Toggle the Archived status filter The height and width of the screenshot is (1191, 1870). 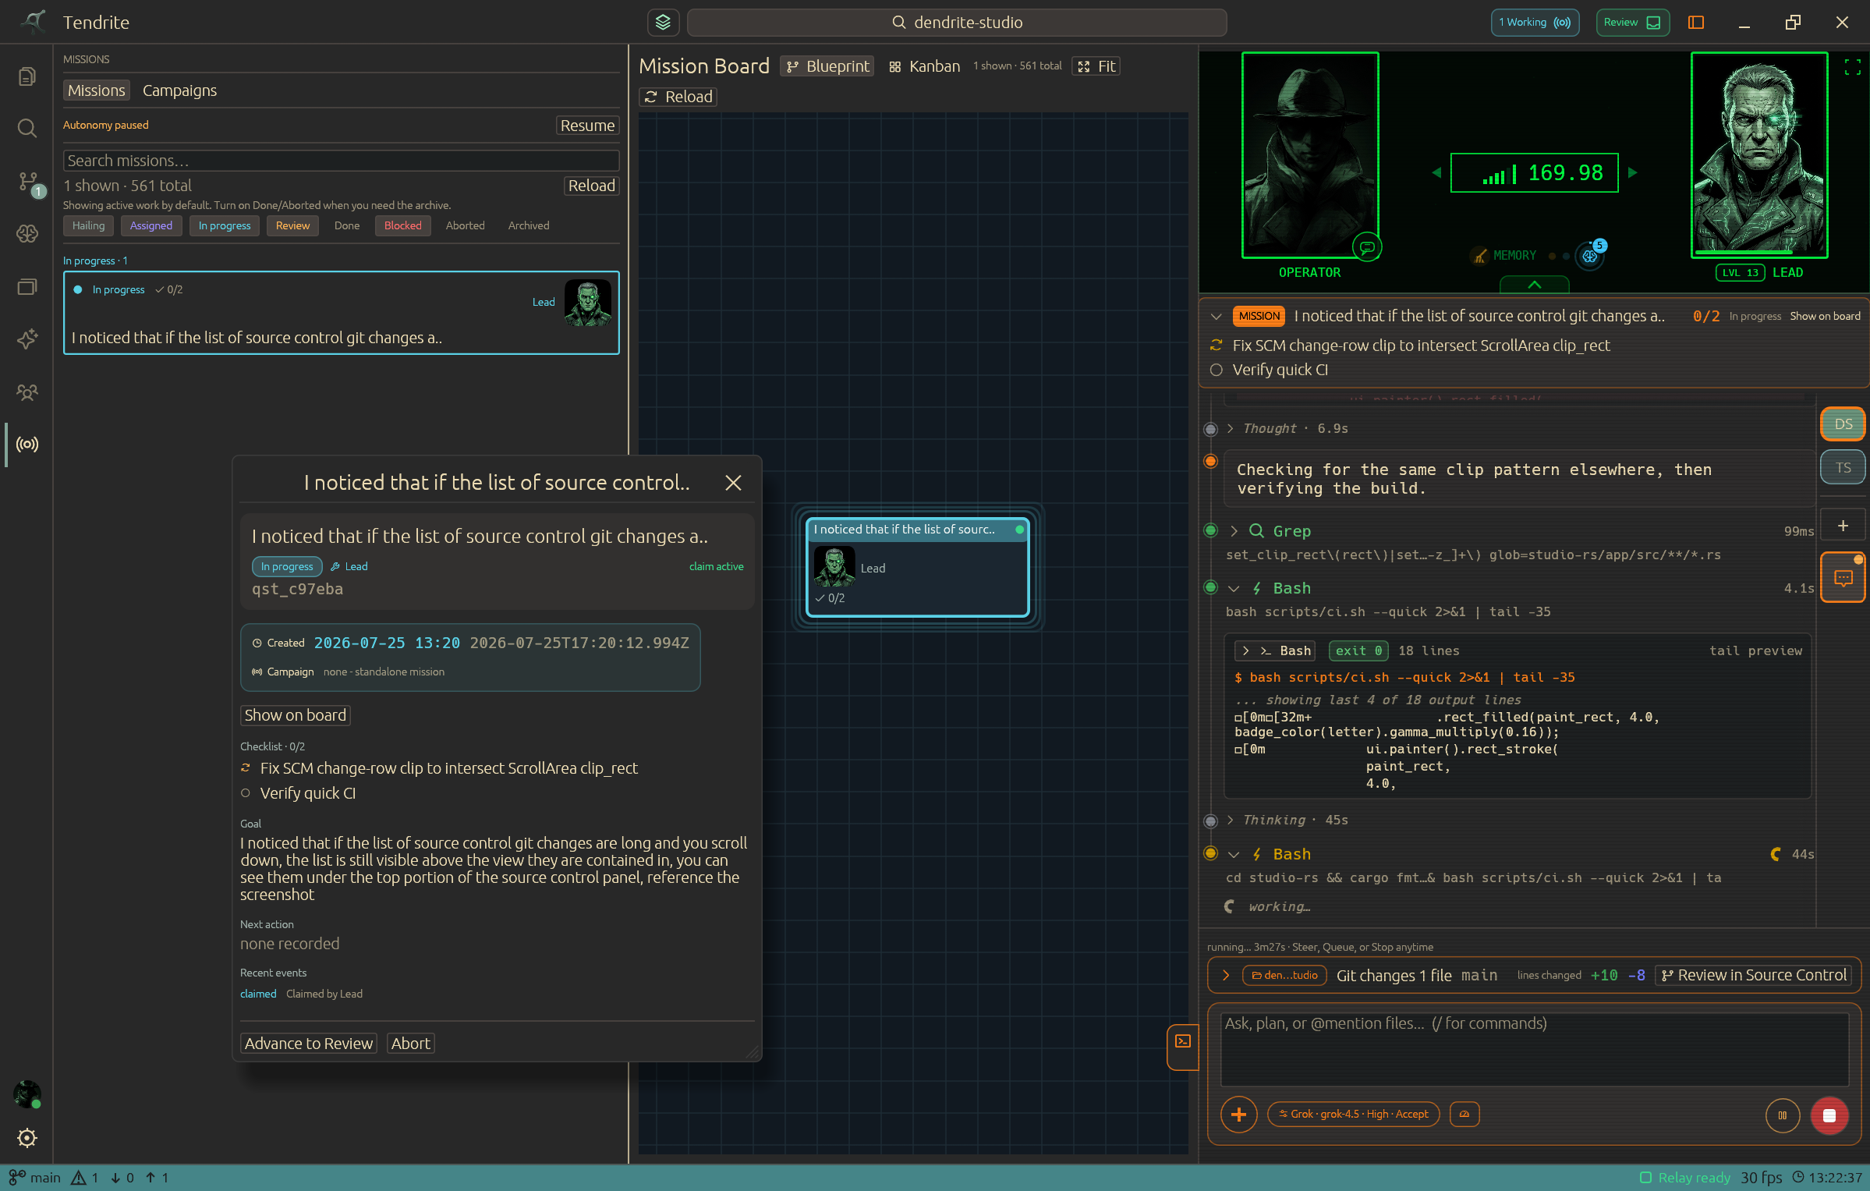click(x=529, y=225)
